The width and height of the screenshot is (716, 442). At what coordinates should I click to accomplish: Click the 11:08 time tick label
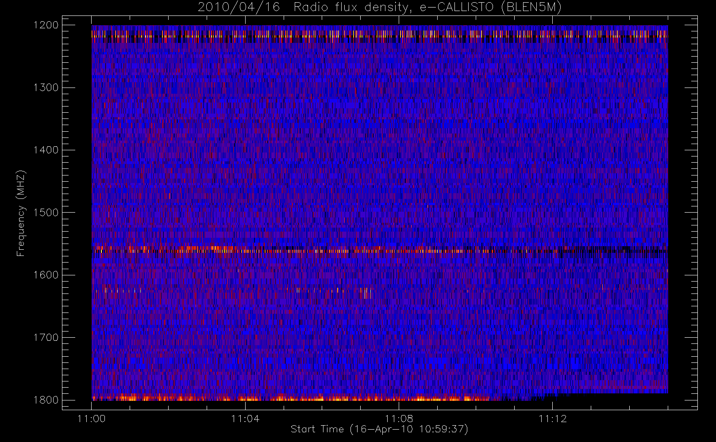399,419
